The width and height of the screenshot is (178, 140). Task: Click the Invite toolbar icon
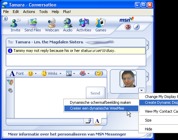15,25
